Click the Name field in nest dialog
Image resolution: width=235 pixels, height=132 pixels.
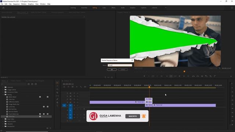click(120, 65)
